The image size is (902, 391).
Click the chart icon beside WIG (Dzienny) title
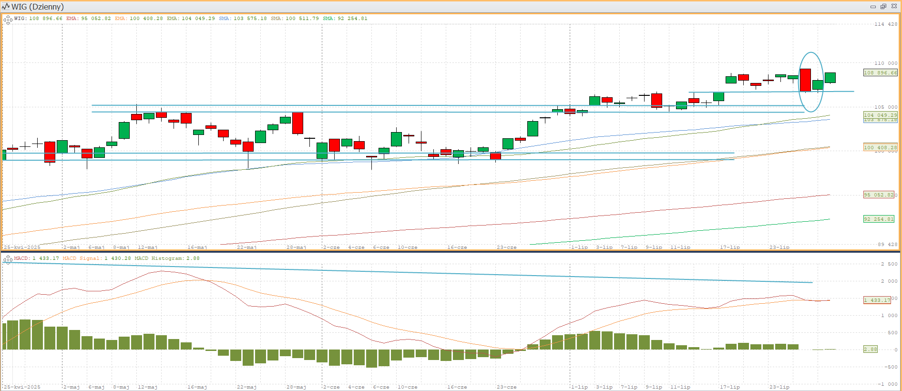tap(6, 7)
